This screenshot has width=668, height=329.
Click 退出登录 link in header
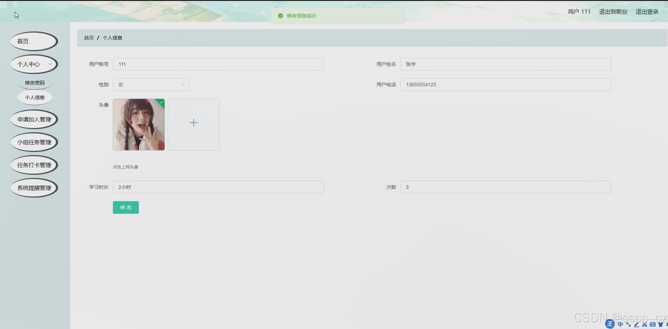tap(647, 12)
